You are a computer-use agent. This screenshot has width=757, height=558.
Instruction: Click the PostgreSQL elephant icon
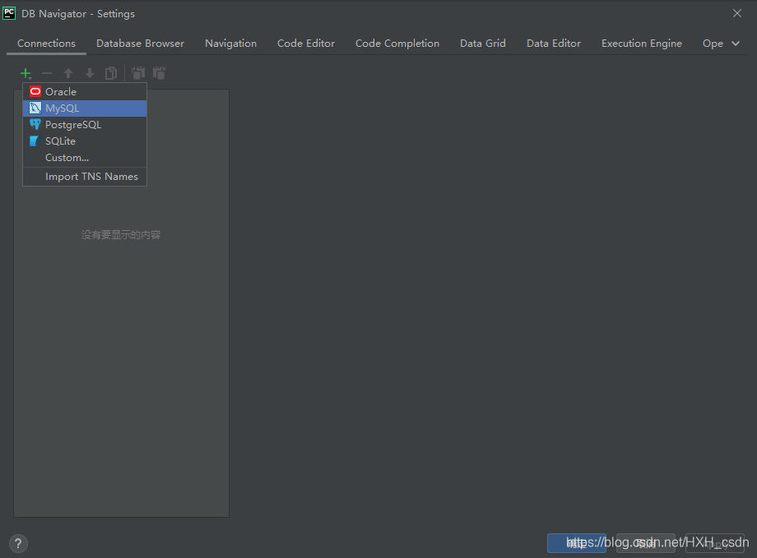point(35,124)
